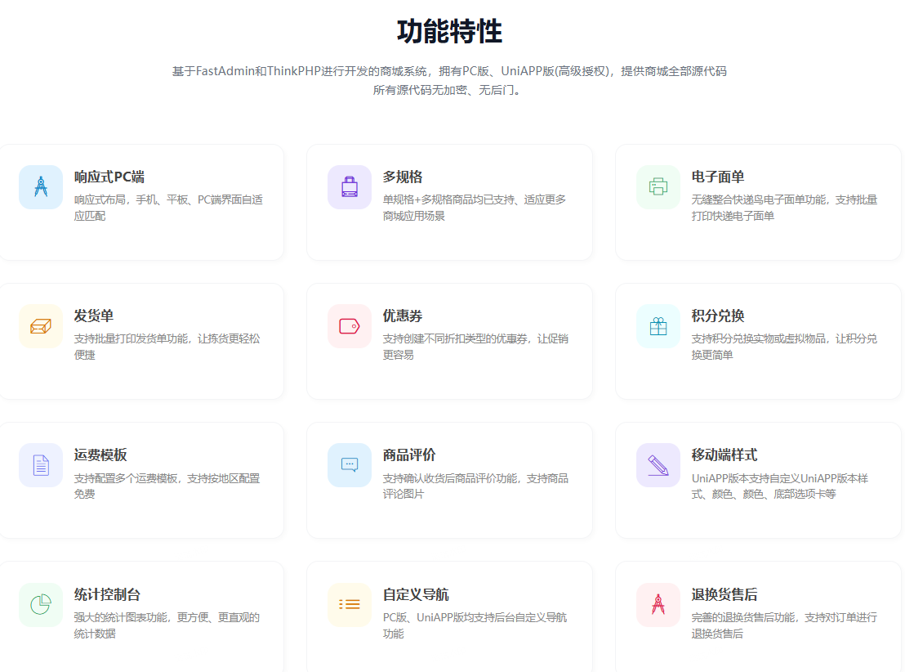Click the pencil icon for 移动端样式

(658, 465)
